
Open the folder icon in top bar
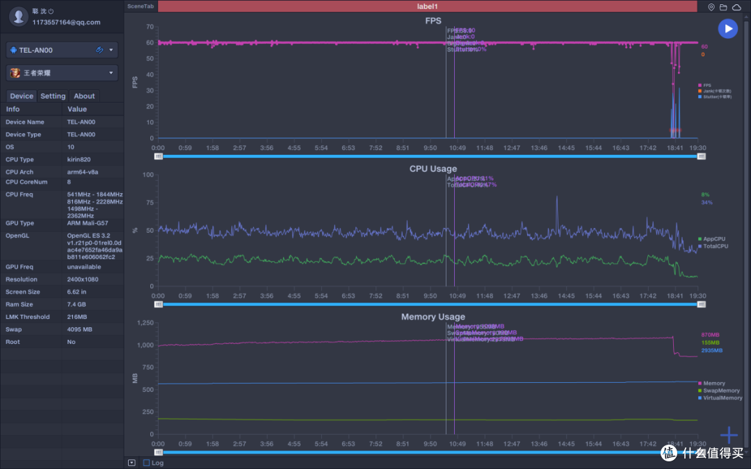click(x=723, y=7)
